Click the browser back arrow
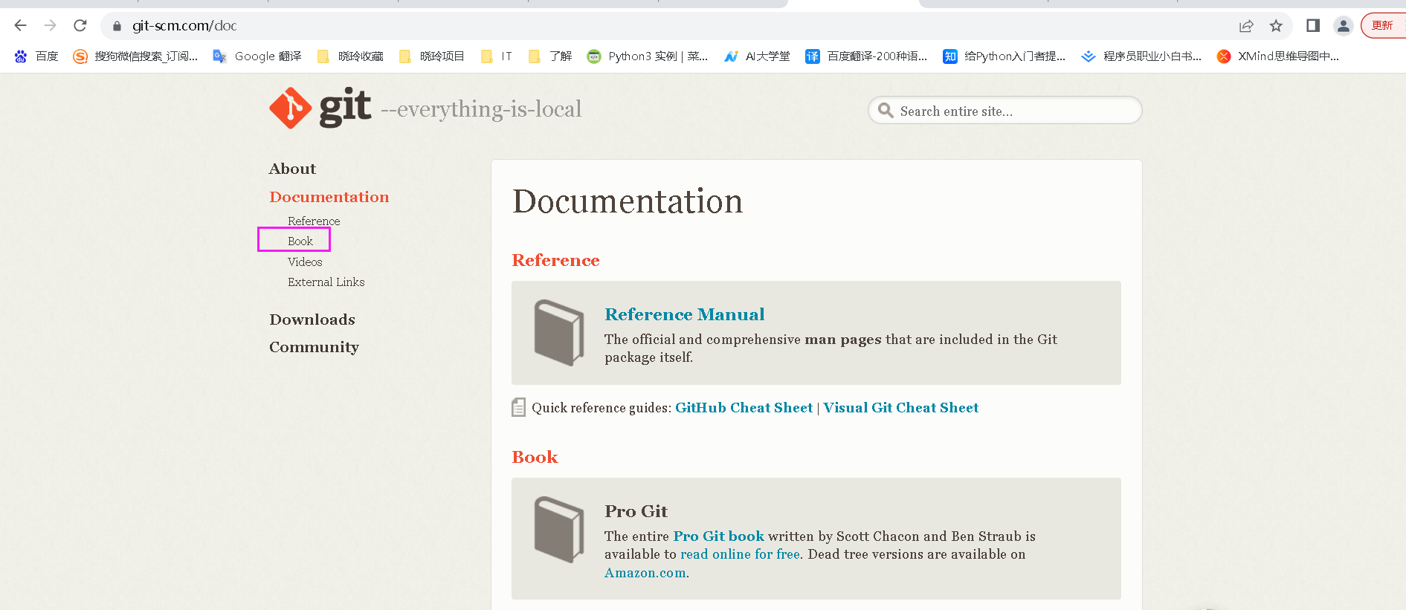The width and height of the screenshot is (1406, 610). 21,26
